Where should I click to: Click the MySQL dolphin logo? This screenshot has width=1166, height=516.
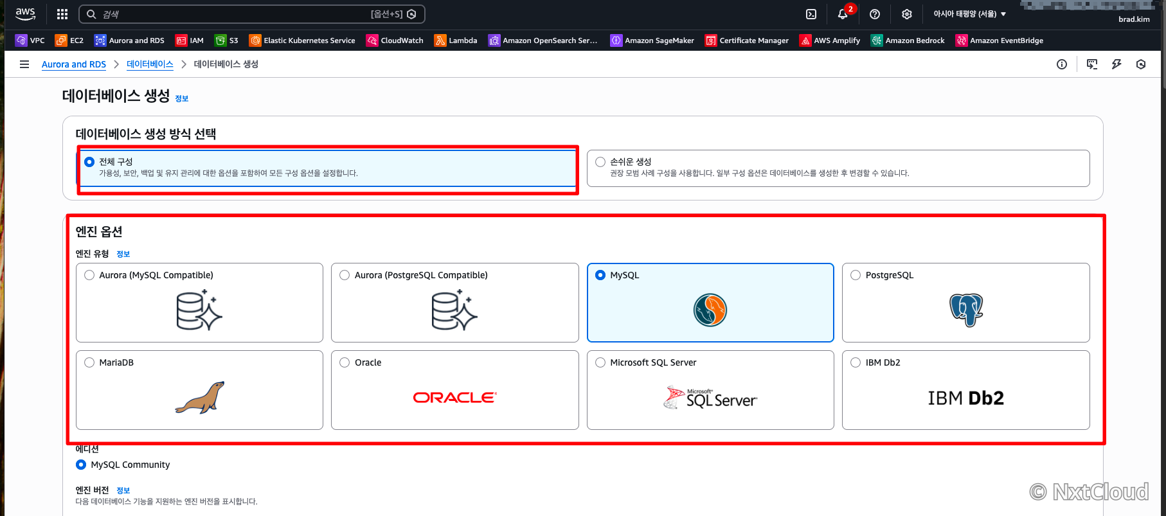(x=710, y=310)
